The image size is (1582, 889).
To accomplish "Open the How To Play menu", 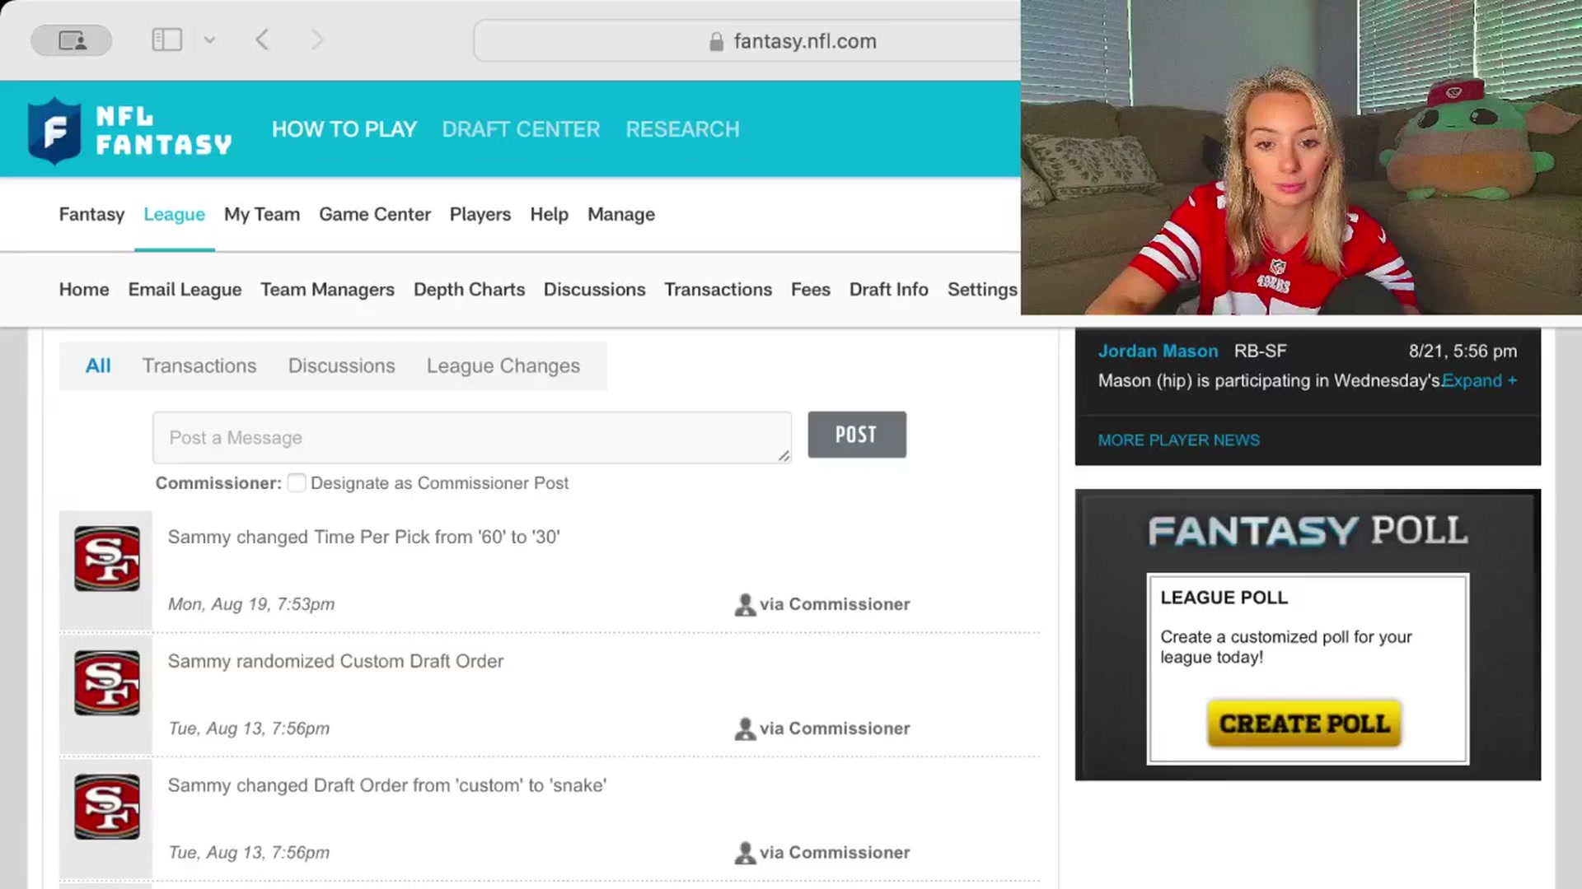I will coord(344,129).
